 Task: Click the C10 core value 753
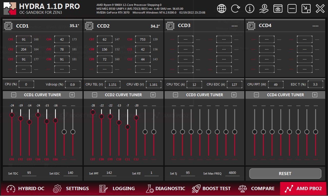coord(143,40)
